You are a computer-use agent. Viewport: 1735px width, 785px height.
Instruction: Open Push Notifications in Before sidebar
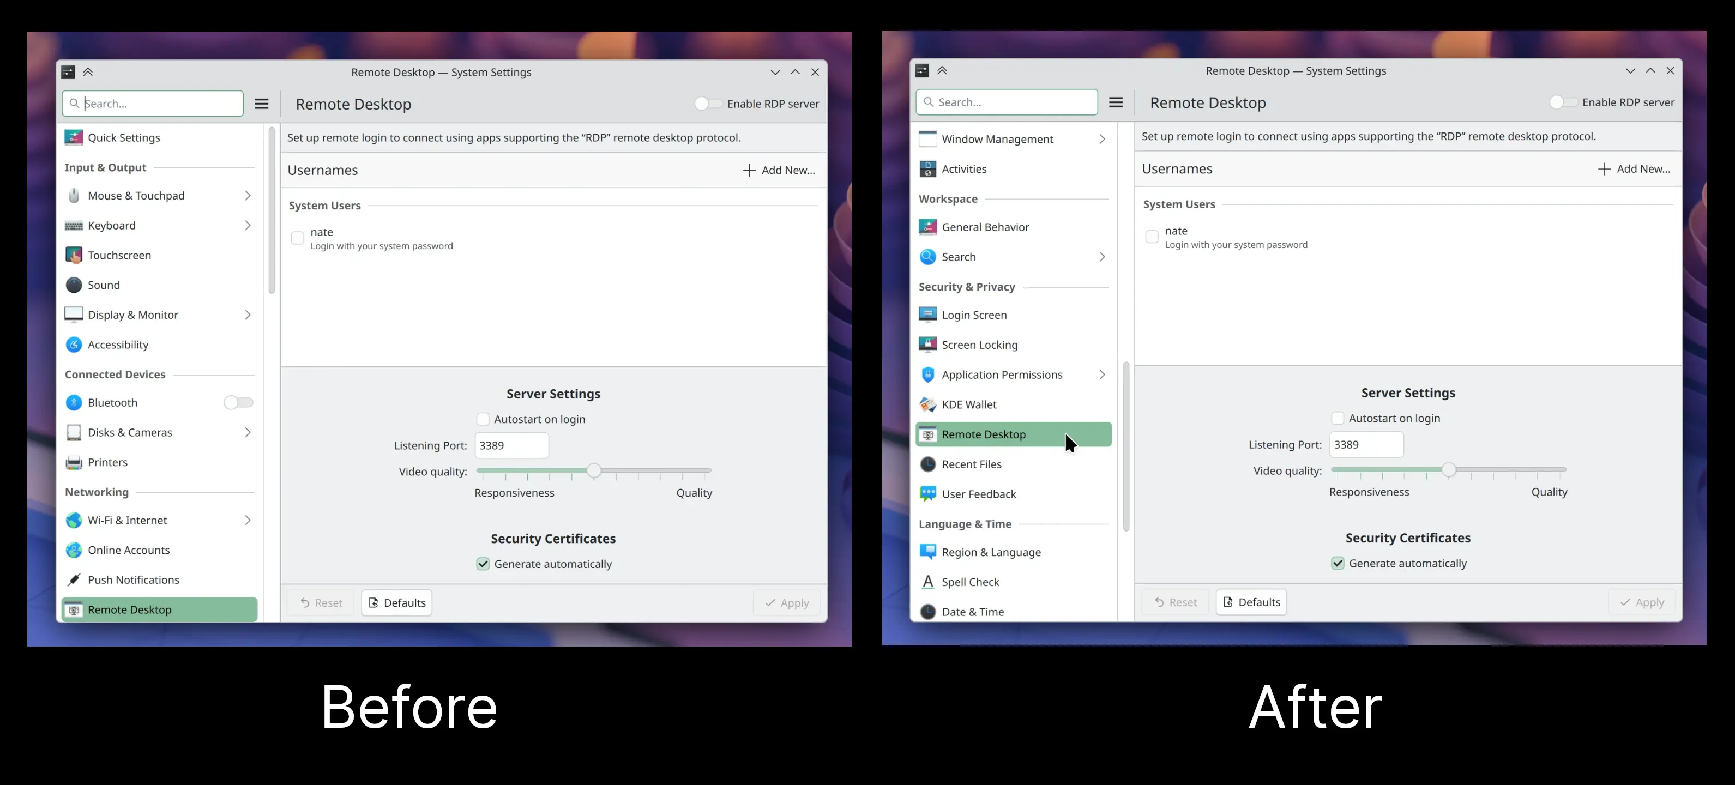[159, 579]
